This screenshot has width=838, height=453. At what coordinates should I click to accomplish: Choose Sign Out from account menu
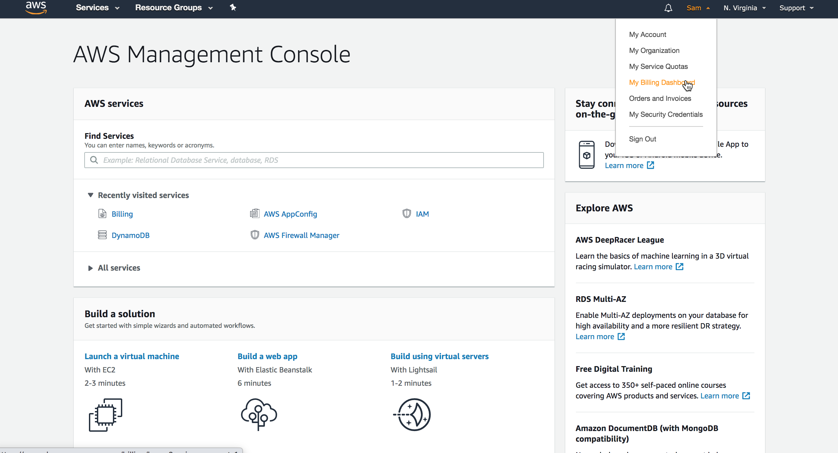coord(642,139)
